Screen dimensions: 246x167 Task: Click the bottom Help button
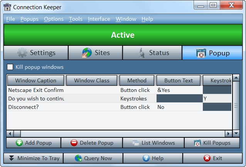click(153, 158)
